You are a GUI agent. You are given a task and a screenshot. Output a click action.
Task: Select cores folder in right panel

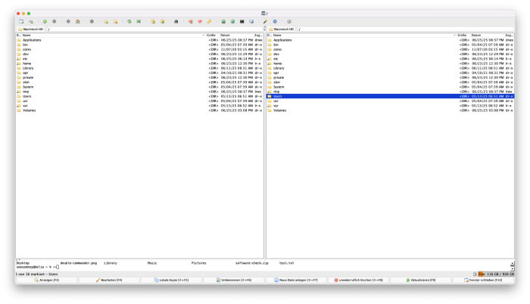coord(391,49)
